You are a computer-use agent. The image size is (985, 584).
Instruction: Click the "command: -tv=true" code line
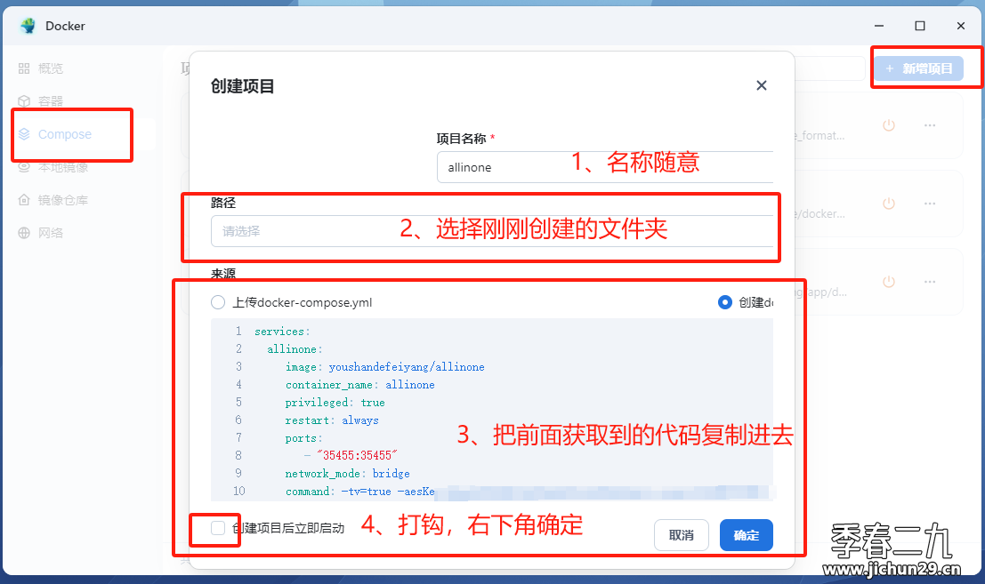tap(360, 492)
